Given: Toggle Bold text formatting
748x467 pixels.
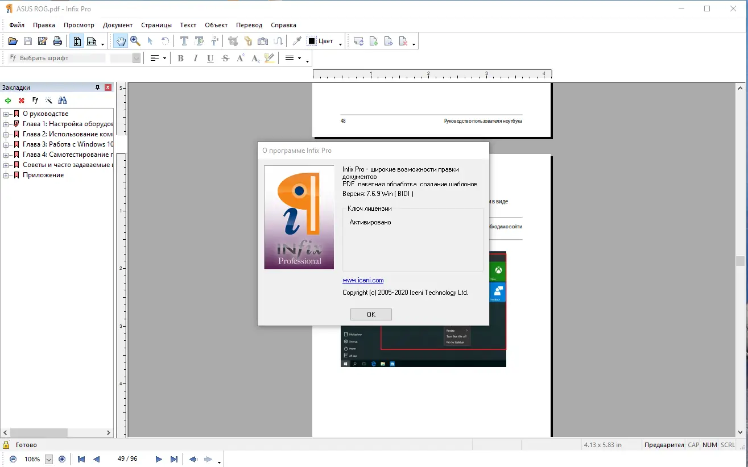Looking at the screenshot, I should pyautogui.click(x=181, y=58).
